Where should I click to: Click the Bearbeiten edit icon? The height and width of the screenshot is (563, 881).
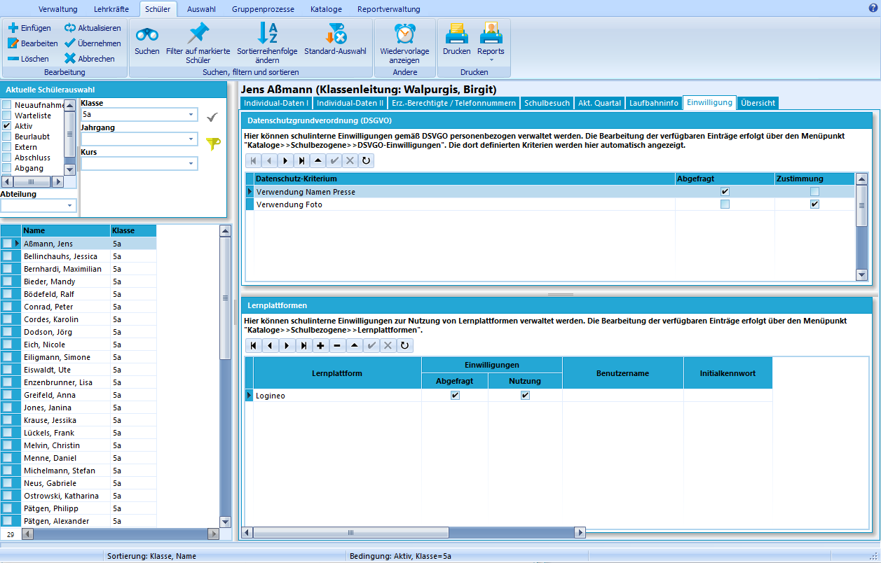[x=13, y=43]
